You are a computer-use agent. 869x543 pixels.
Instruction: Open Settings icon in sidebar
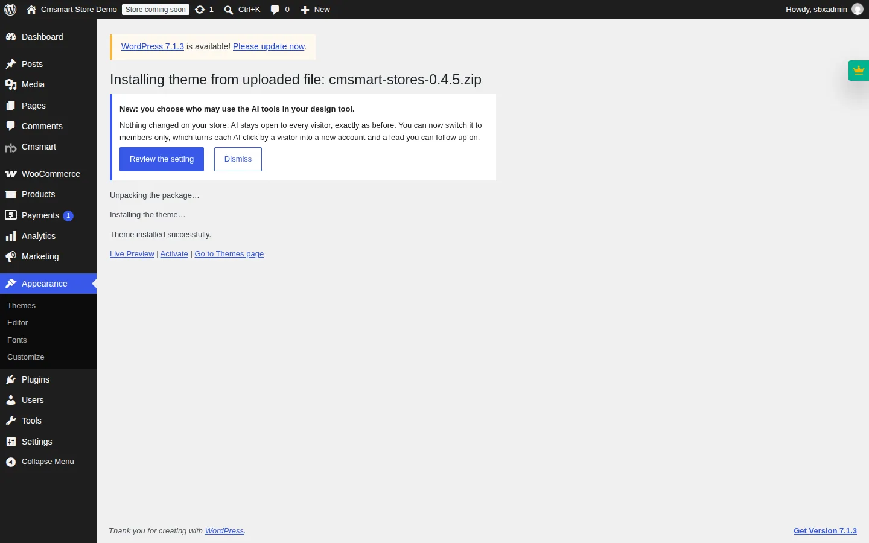(x=11, y=442)
